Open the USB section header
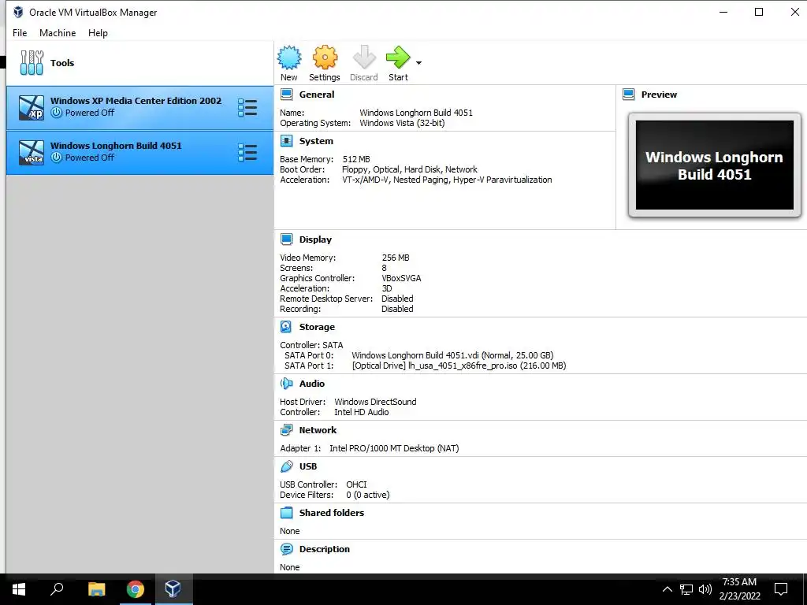This screenshot has height=605, width=807. (308, 466)
